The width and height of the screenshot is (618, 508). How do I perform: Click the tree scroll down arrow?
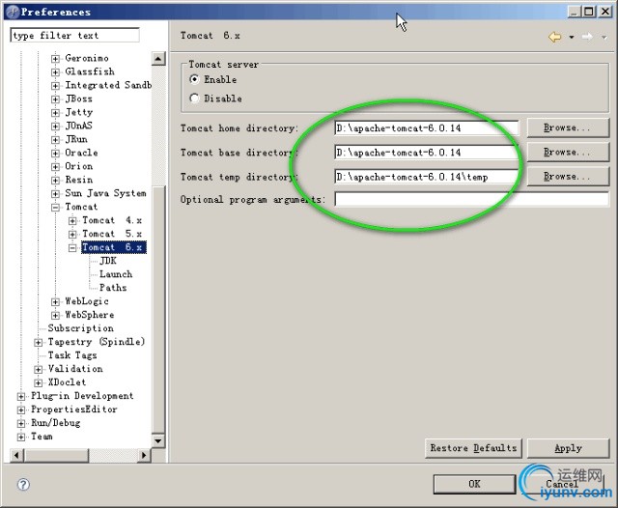coord(158,440)
